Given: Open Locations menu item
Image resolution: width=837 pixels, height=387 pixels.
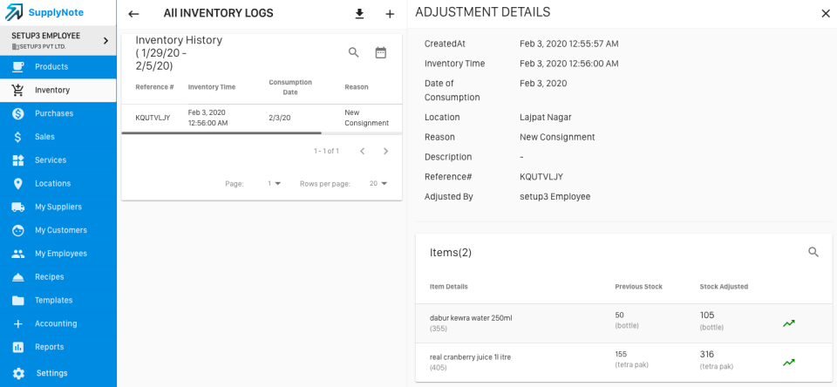Looking at the screenshot, I should coord(58,184).
